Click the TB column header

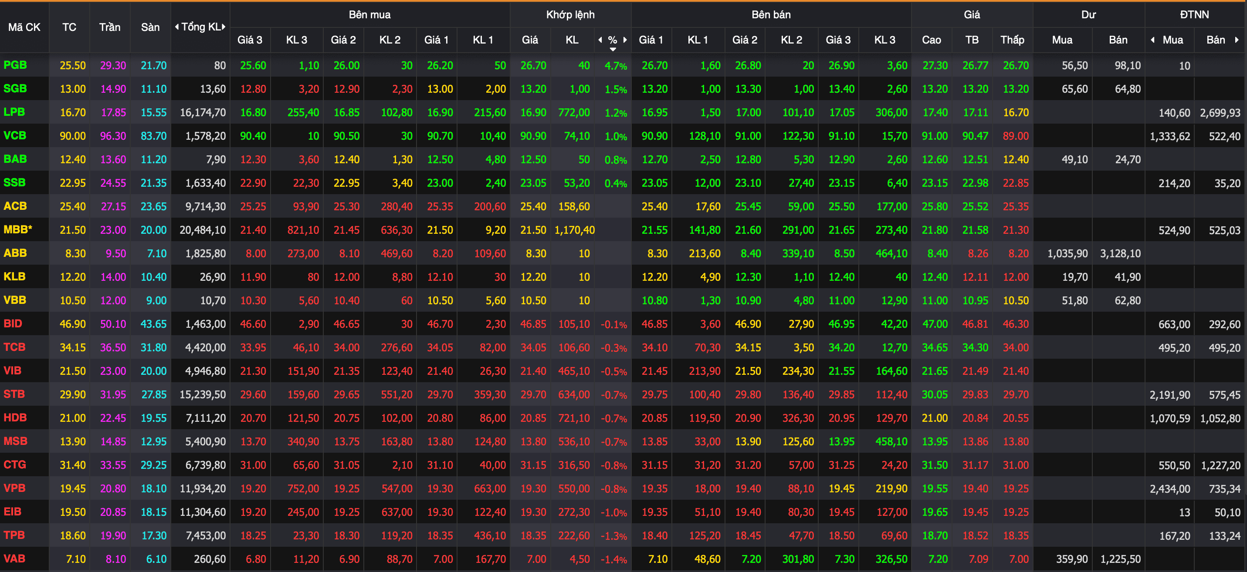[972, 40]
